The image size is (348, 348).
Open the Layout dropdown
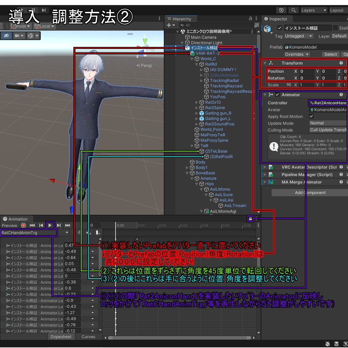[x=338, y=10]
